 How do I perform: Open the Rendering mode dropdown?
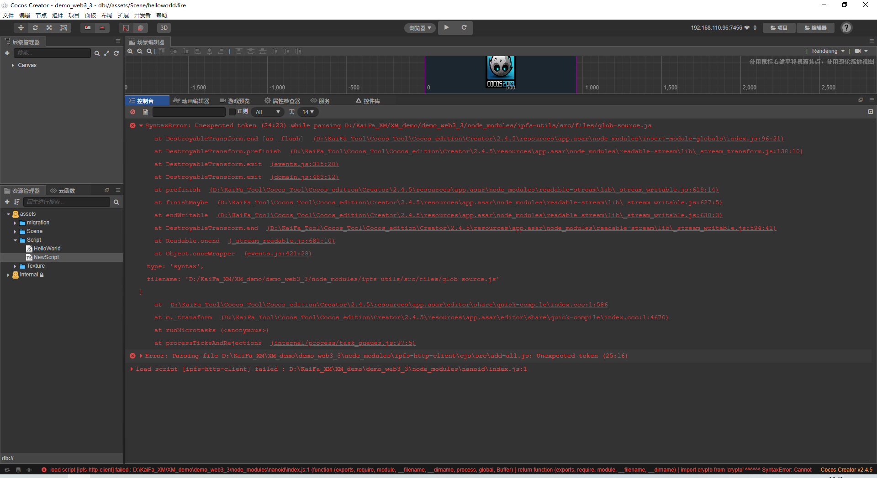[x=828, y=51]
